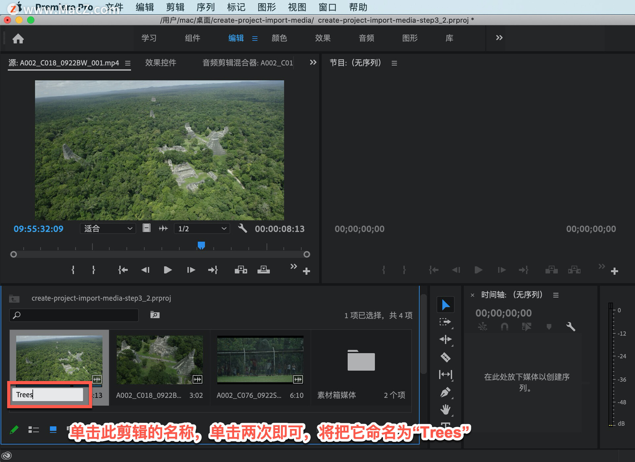
Task: Go to Out point in Source Monitor
Action: coord(213,270)
